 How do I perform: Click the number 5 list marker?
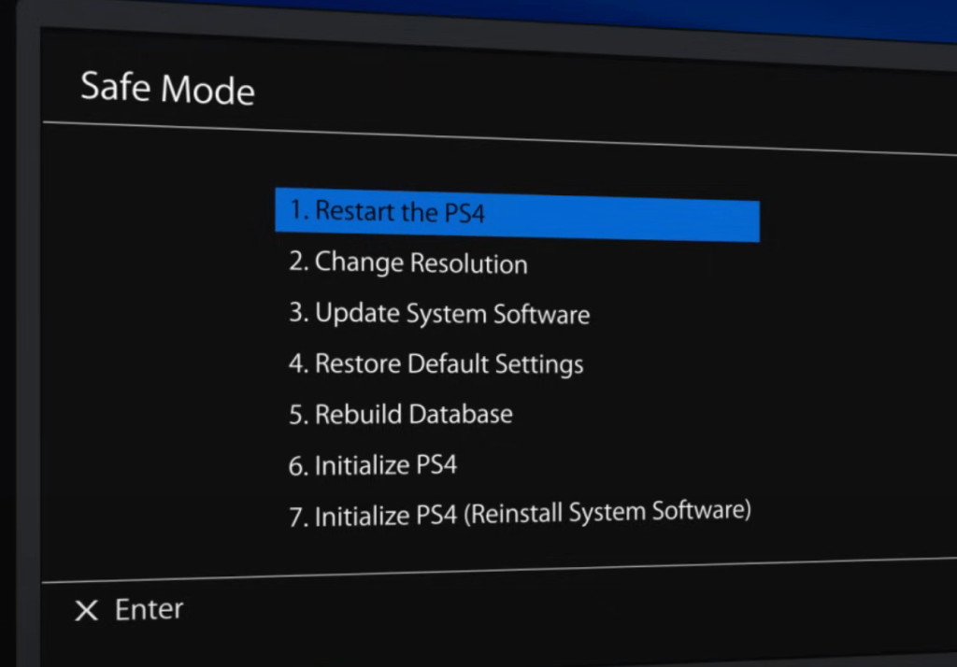[296, 415]
